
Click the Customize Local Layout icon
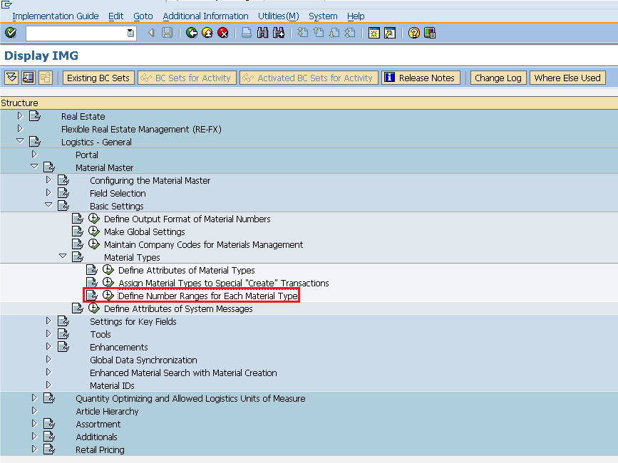[x=430, y=33]
